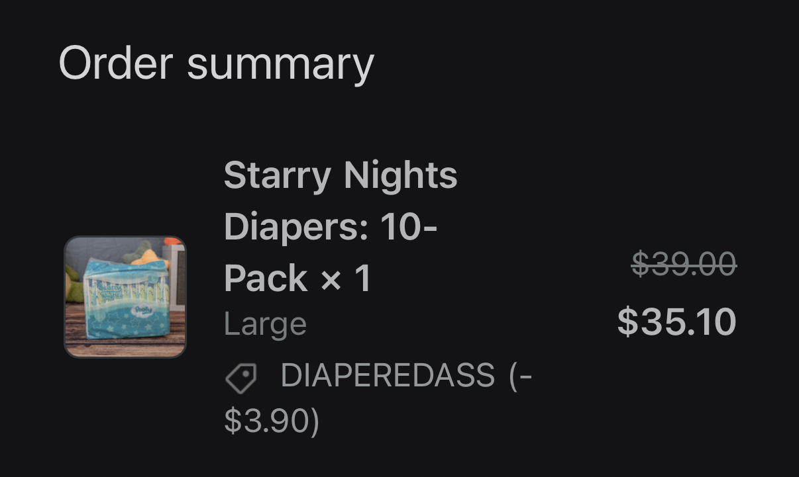799x477 pixels.
Task: Click the Order summary heading
Action: coord(216,64)
